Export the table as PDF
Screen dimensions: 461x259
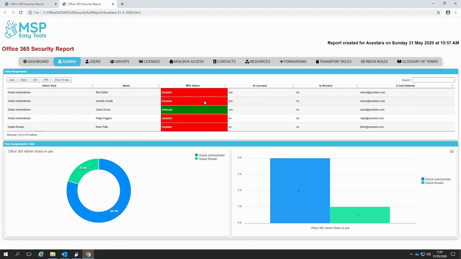pyautogui.click(x=46, y=80)
